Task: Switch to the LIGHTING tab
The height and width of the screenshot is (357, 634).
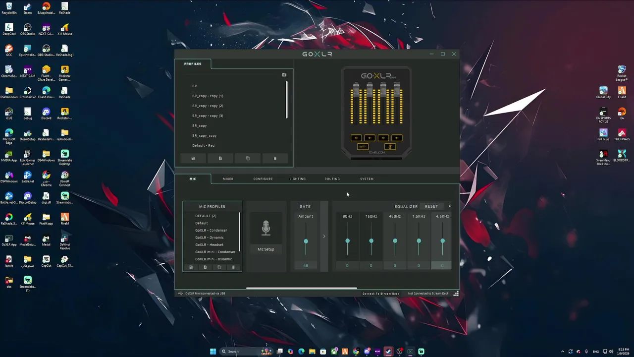Action: [x=298, y=178]
